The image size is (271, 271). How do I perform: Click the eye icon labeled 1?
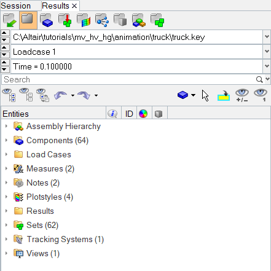[x=261, y=95]
